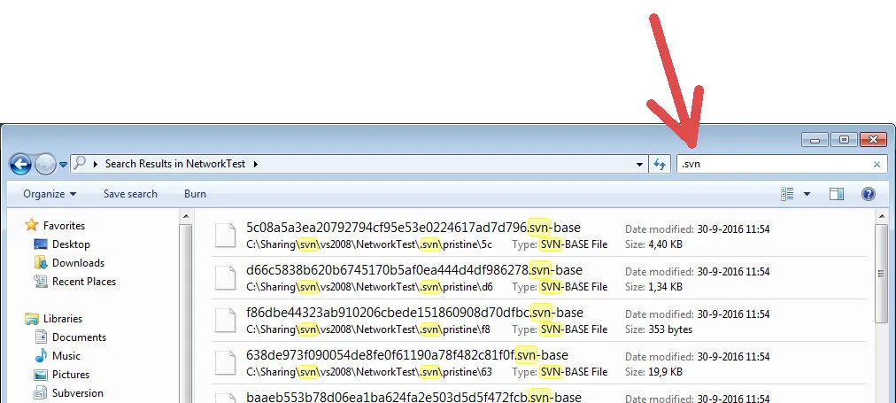Viewport: 896px width, 403px height.
Task: Click Size: 1,34 KB
Action: (653, 287)
